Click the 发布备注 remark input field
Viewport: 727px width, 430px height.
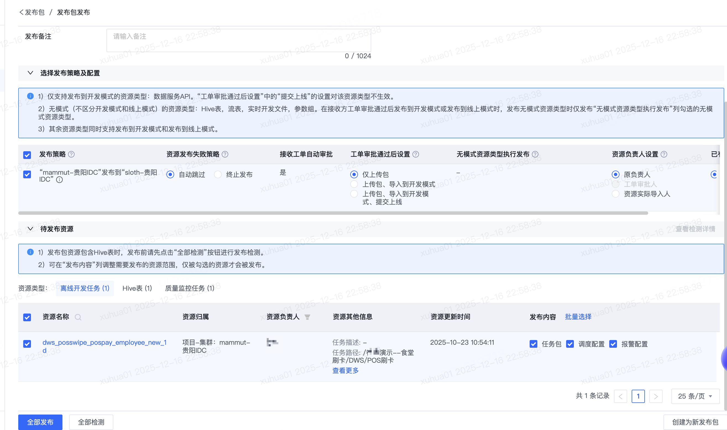(x=239, y=40)
